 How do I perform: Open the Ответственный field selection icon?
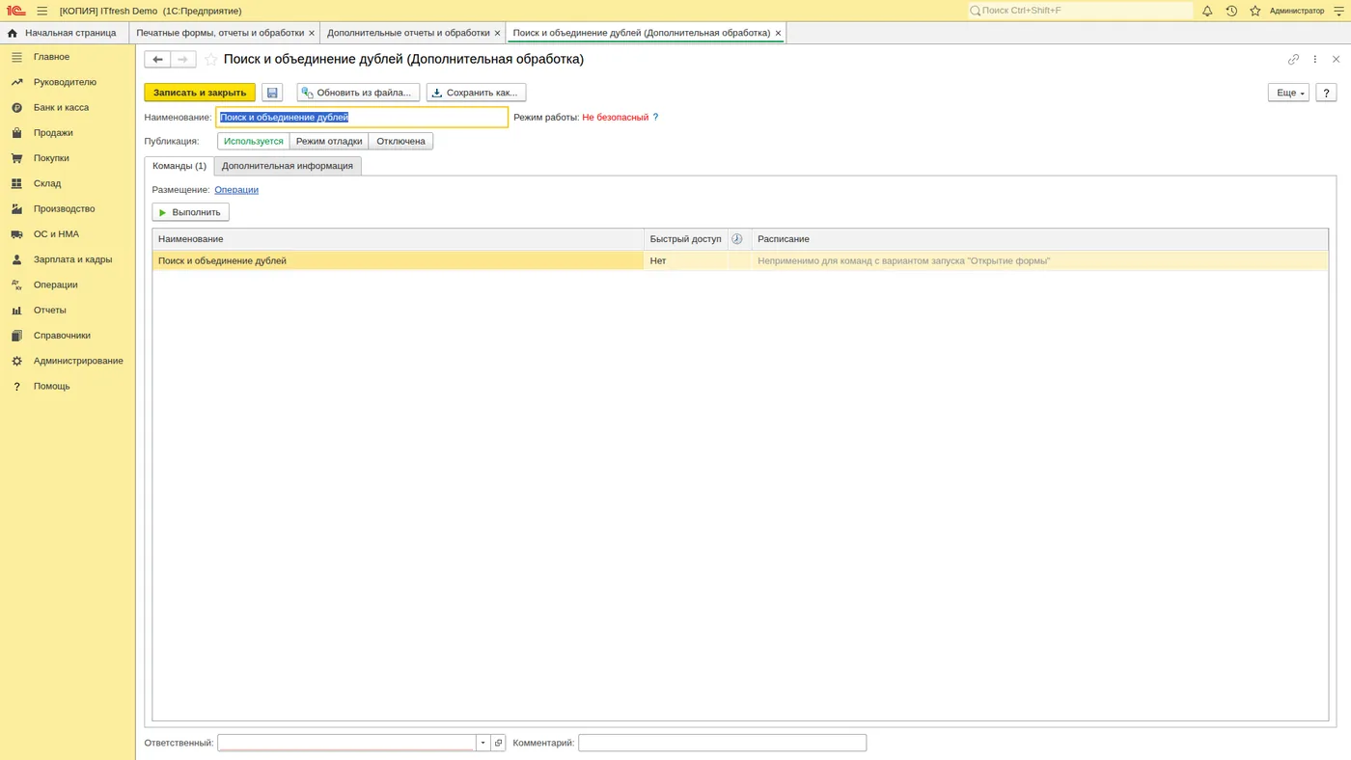(x=498, y=743)
